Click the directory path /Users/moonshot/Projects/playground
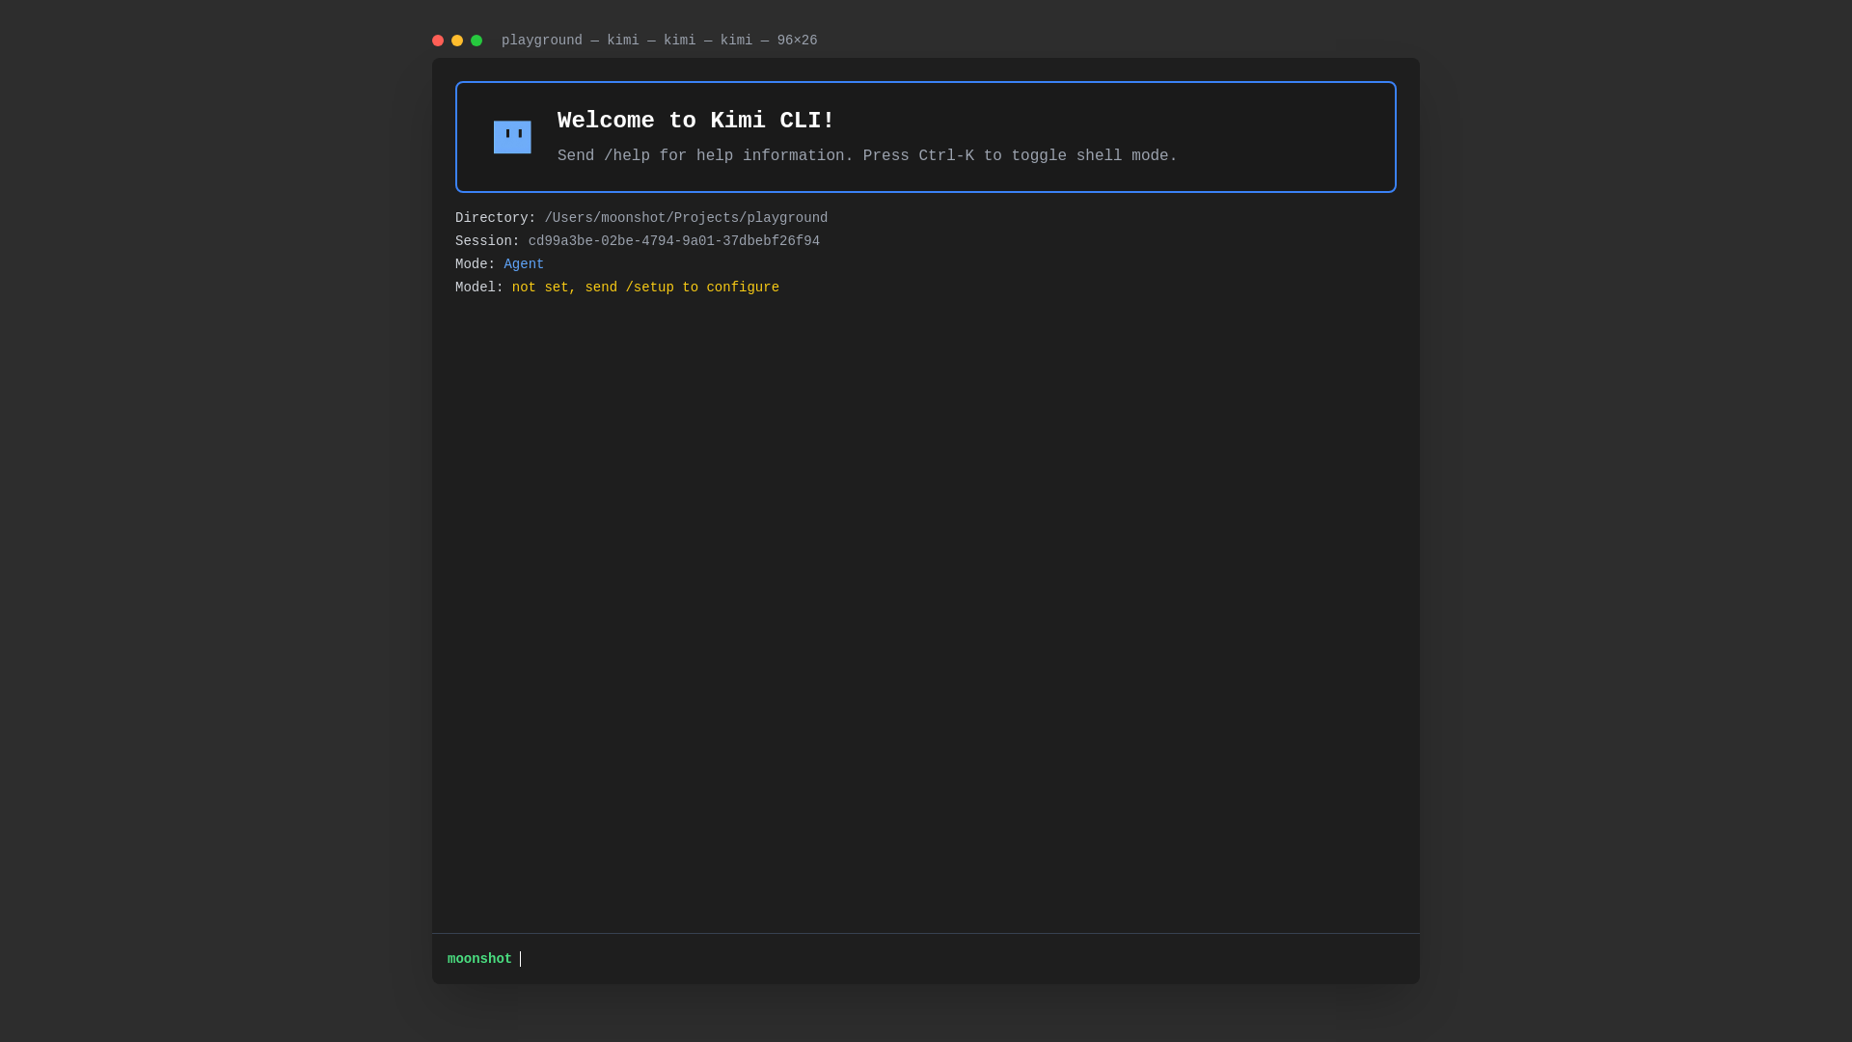Image resolution: width=1852 pixels, height=1042 pixels. 686,218
